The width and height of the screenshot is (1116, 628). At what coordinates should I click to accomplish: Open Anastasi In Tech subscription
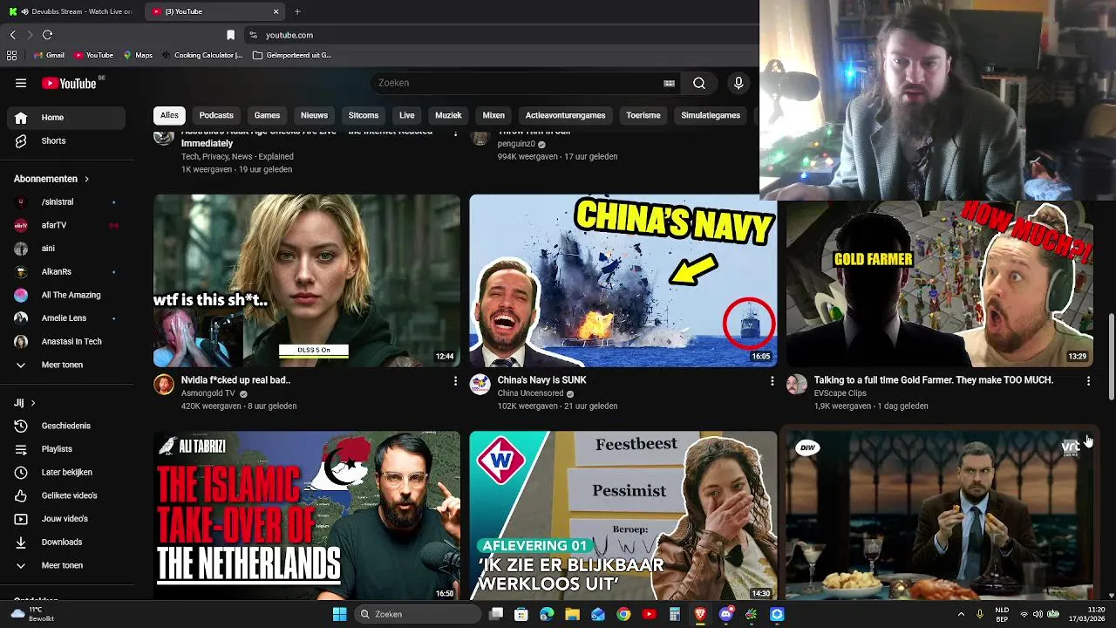coord(67,341)
